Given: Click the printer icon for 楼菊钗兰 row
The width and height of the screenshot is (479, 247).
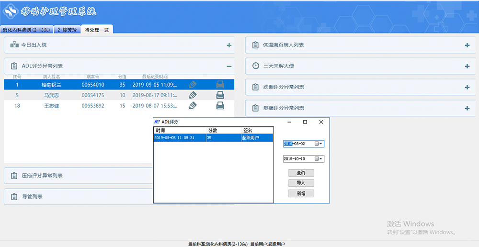Looking at the screenshot, I should click(x=220, y=85).
